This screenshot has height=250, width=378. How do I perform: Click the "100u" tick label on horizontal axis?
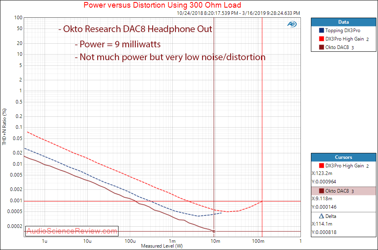(130, 241)
